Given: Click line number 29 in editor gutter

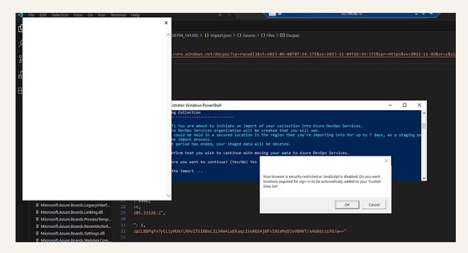Looking at the screenshot, I should coord(123,213).
